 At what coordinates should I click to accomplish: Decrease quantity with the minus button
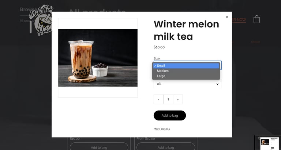[x=158, y=99]
